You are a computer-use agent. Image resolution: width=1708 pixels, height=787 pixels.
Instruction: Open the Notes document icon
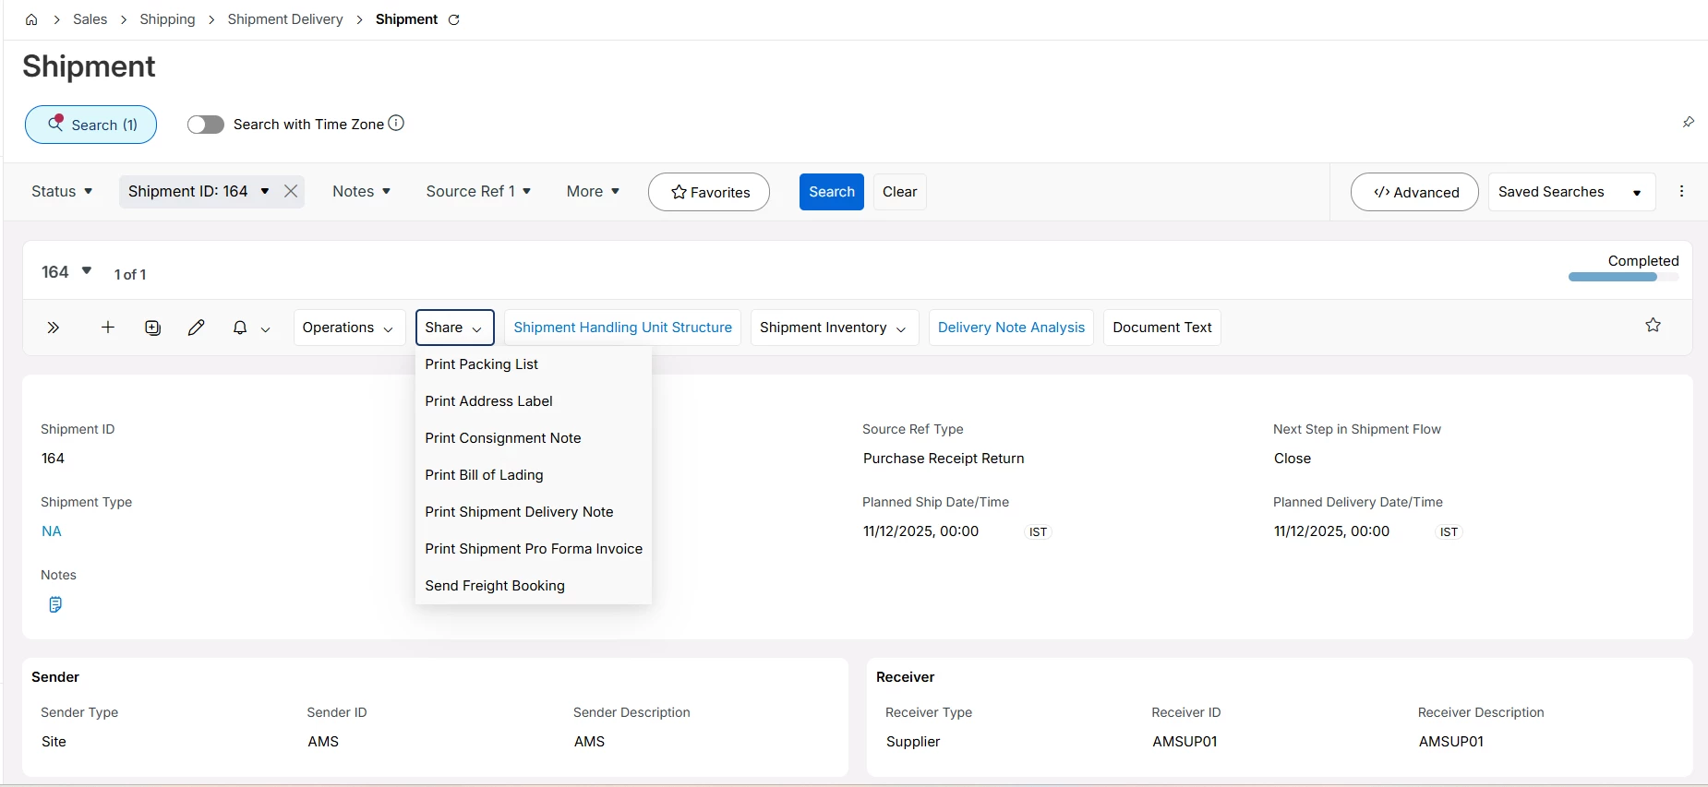coord(55,604)
